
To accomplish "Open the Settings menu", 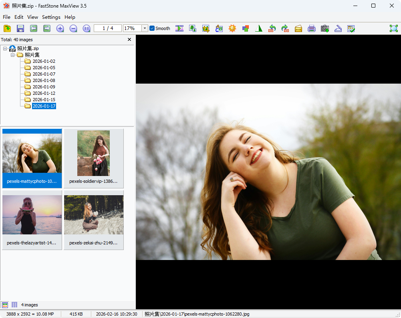I will pyautogui.click(x=51, y=17).
